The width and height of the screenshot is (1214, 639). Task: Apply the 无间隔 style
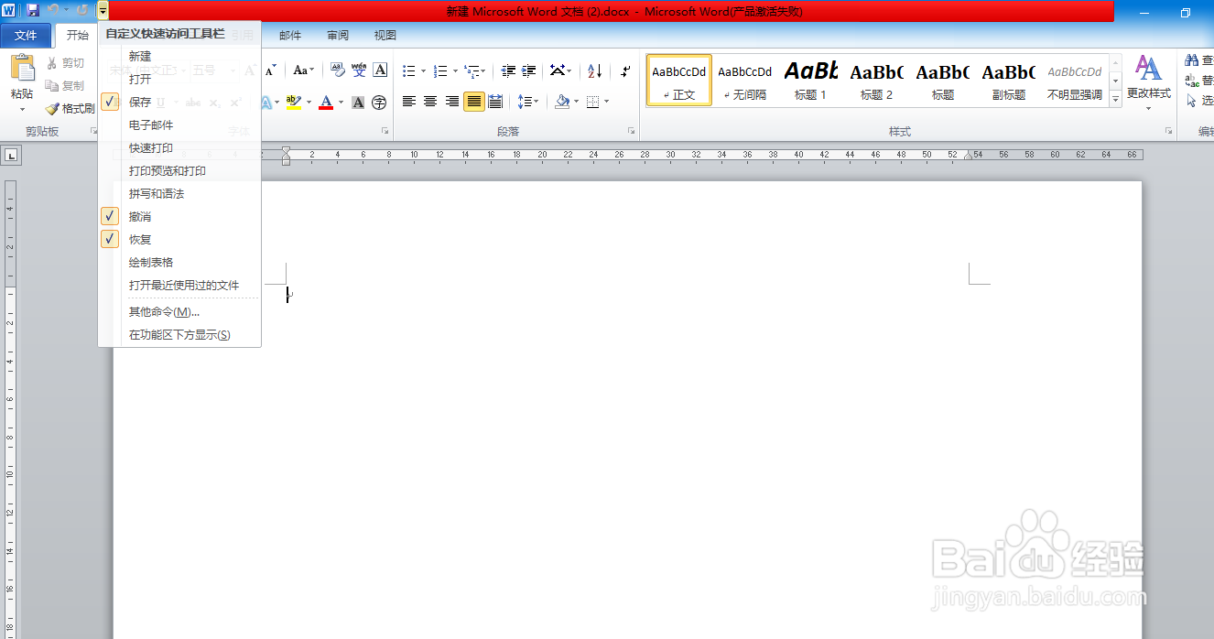(x=744, y=81)
